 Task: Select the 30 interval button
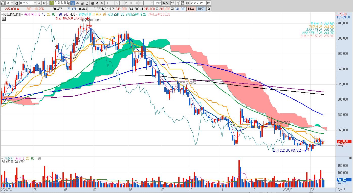(x=131, y=3)
